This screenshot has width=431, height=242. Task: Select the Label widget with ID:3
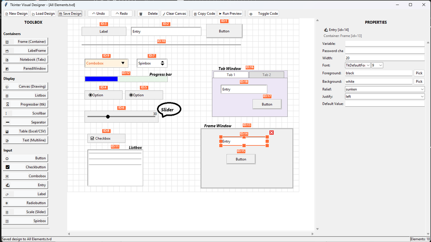click(104, 31)
